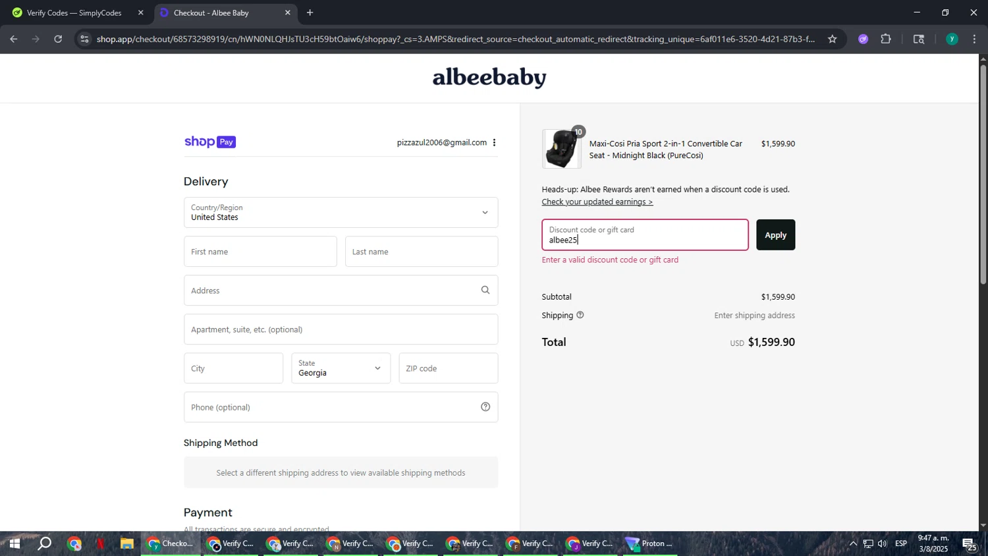Open the volume control in system tray
The image size is (988, 556).
[x=883, y=543]
